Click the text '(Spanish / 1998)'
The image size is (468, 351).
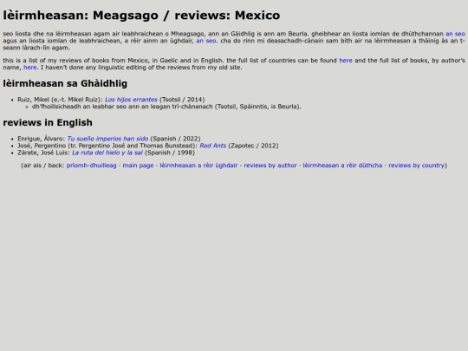[170, 153]
